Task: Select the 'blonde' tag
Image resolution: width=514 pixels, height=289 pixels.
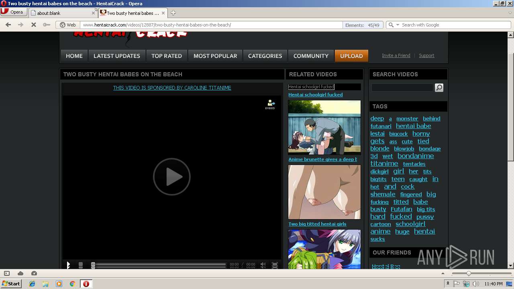Action: tap(379, 149)
